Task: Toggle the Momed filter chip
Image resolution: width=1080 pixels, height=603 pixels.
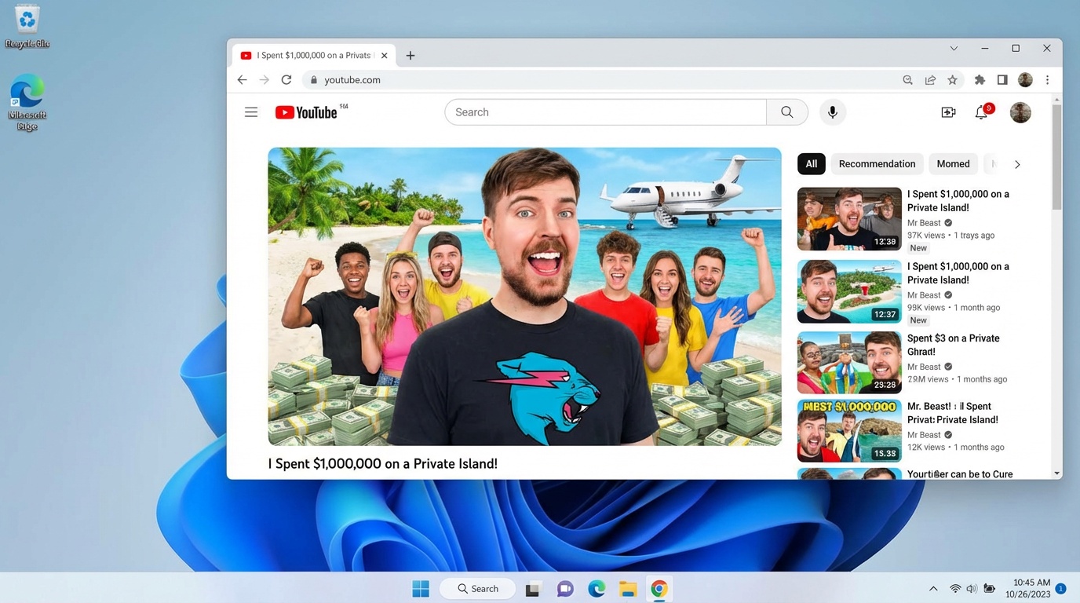Action: click(953, 163)
